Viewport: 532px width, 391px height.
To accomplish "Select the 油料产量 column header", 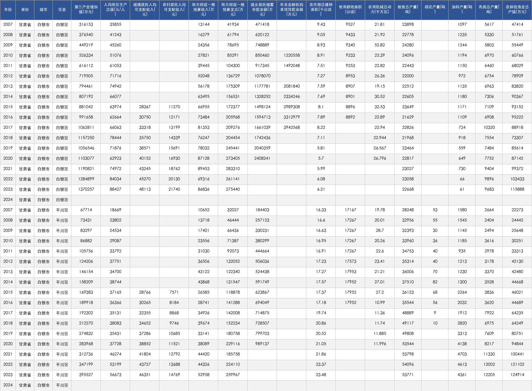I will point(462,10).
